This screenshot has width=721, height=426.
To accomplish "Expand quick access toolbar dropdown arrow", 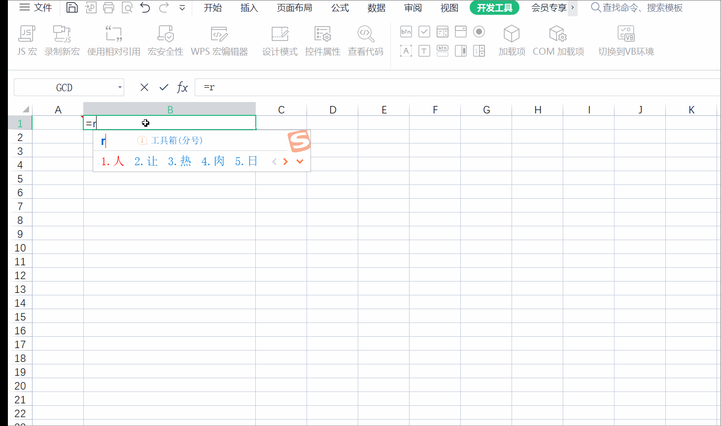I will 182,8.
